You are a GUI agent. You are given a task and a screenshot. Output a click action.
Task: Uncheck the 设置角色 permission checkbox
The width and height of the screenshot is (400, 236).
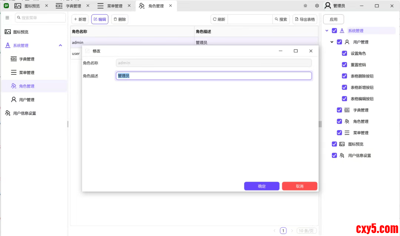pyautogui.click(x=344, y=53)
